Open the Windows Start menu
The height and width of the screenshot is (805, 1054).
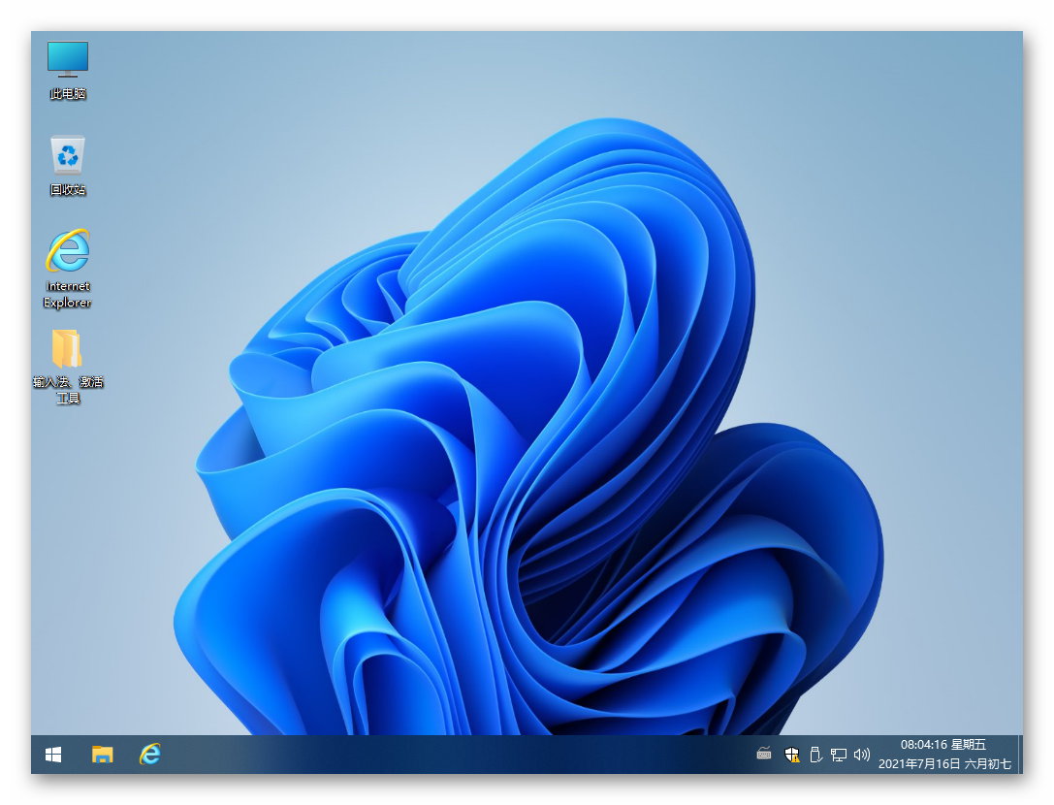tap(53, 755)
